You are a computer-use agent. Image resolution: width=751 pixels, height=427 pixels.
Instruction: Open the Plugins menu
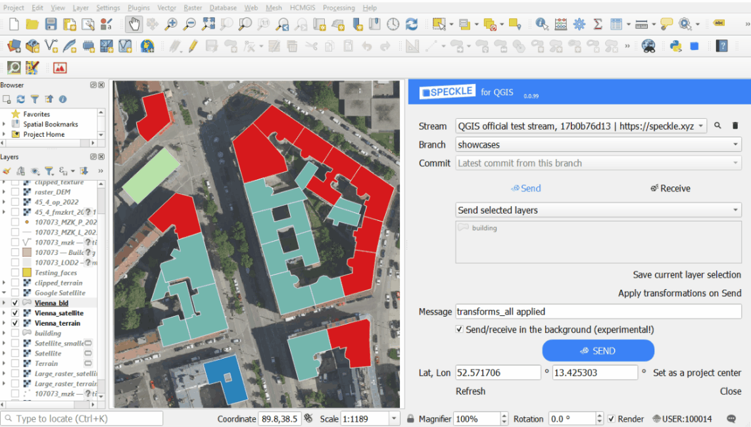pos(138,8)
